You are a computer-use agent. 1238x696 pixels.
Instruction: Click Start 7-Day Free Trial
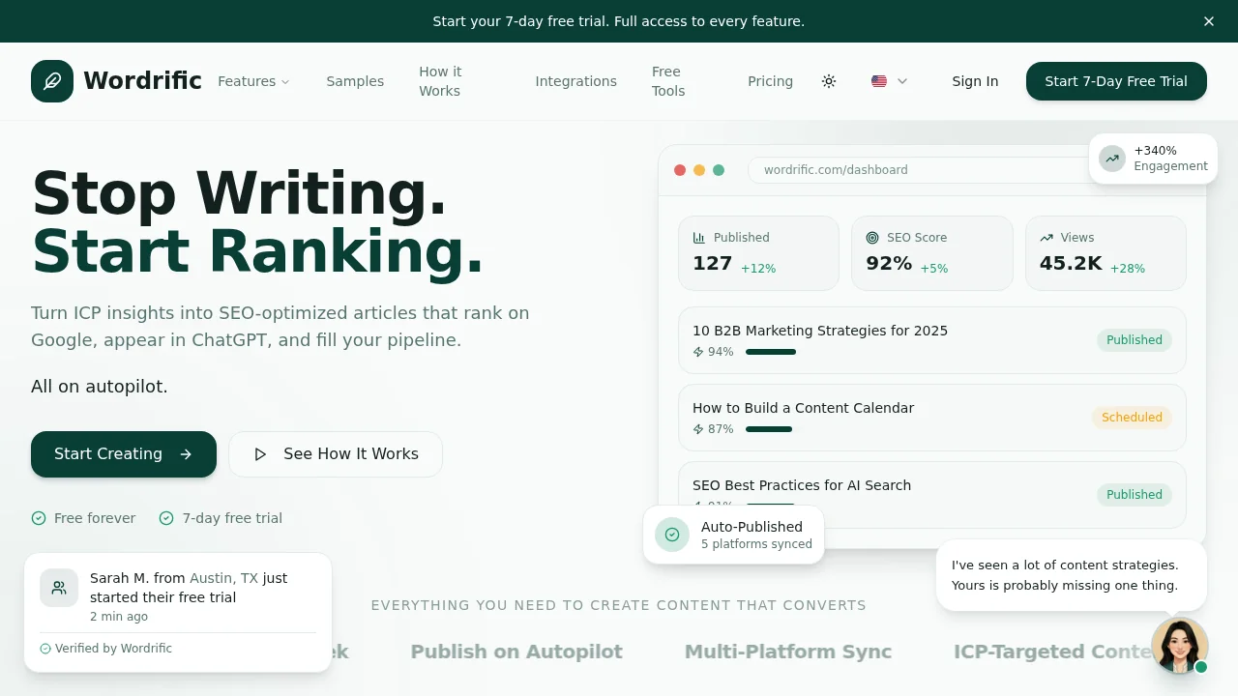point(1115,81)
